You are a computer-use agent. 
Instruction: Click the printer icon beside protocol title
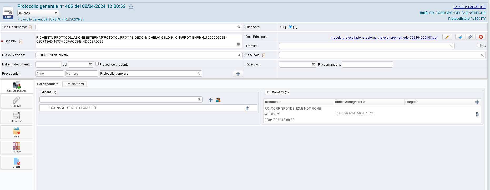pyautogui.click(x=131, y=7)
